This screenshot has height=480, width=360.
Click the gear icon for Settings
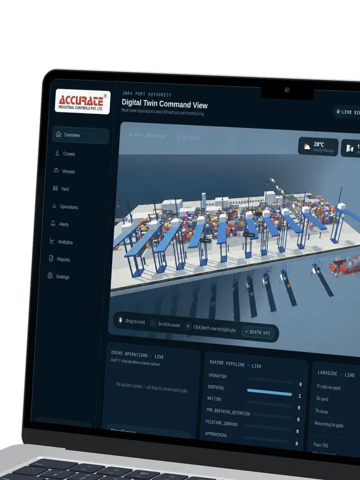tap(50, 275)
